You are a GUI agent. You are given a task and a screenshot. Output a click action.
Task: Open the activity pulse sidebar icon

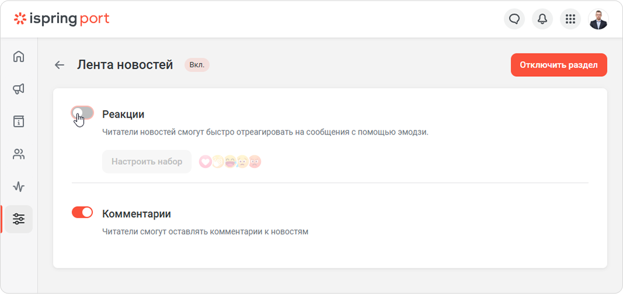click(19, 187)
